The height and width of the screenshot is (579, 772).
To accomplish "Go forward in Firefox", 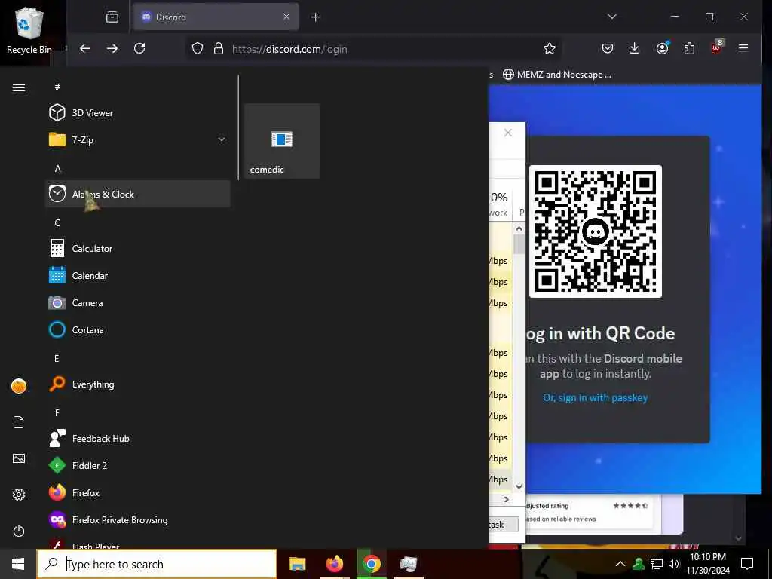I will 112,48.
